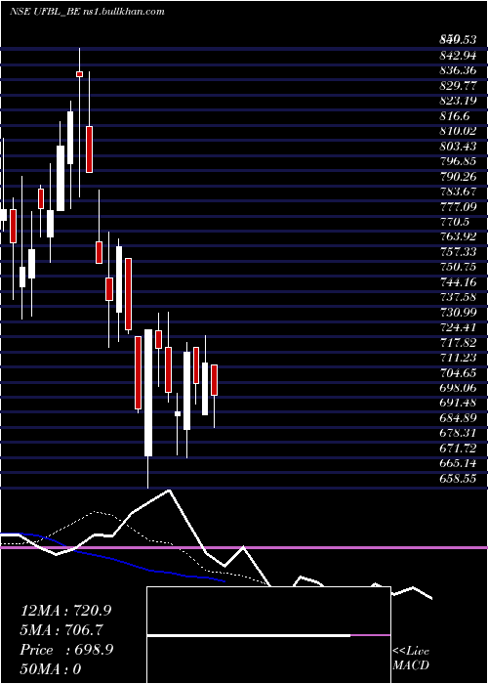This screenshot has width=488, height=684.
Task: Click the tall white candle reaching down to 671.72
Action: (x=148, y=393)
